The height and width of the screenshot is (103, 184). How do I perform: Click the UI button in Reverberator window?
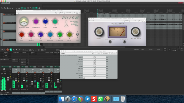[x=111, y=53]
